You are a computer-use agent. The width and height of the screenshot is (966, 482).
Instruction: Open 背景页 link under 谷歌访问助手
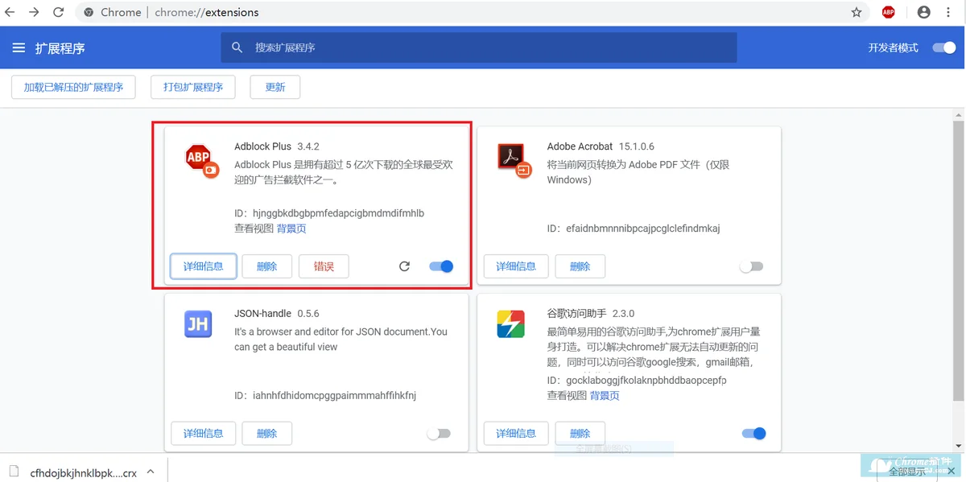tap(605, 395)
